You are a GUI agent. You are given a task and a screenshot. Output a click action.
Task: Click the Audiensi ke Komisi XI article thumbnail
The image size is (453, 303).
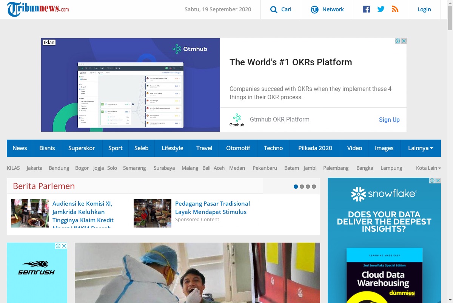[30, 213]
